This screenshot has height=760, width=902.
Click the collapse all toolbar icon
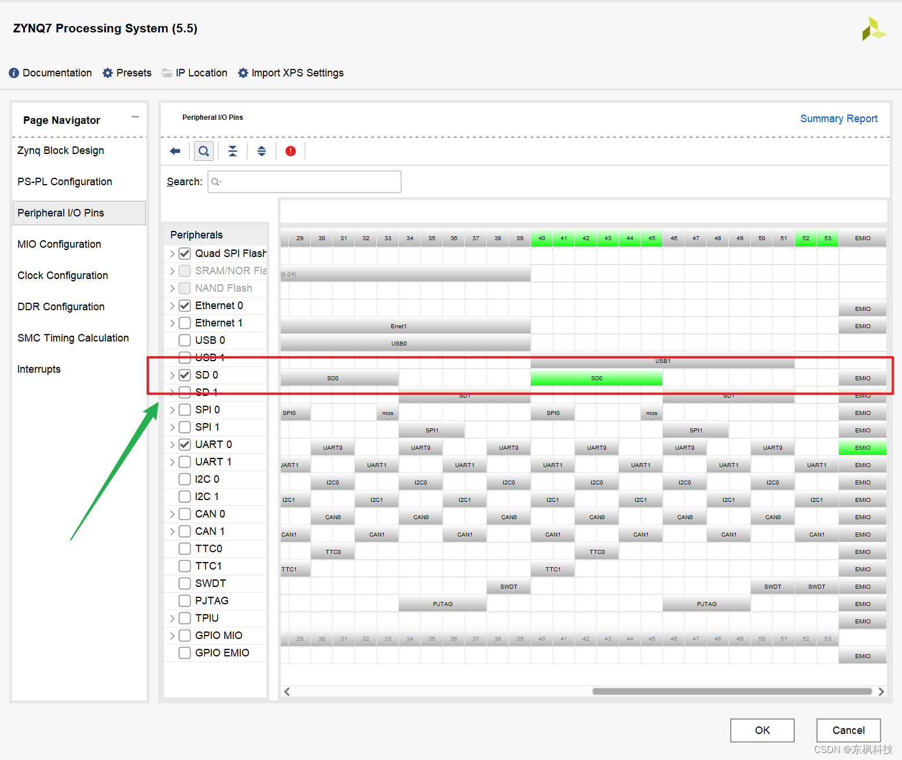(233, 151)
